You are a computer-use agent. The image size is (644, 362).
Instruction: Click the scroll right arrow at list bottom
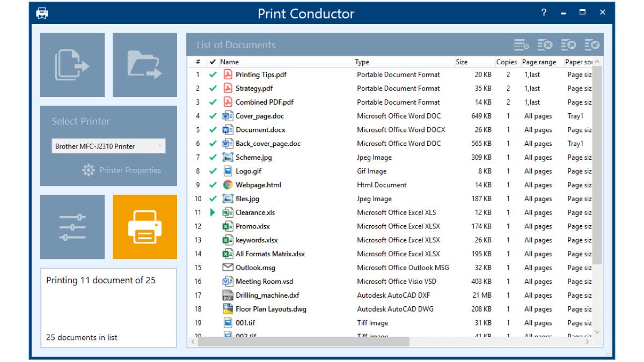(x=588, y=342)
